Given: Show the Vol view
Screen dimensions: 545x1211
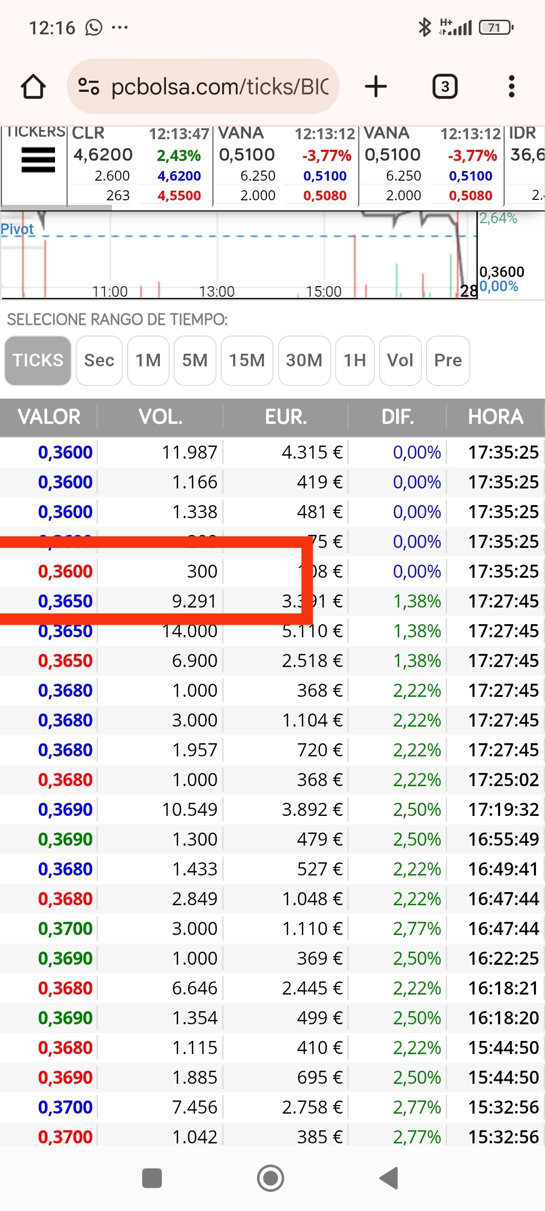Looking at the screenshot, I should click(400, 361).
